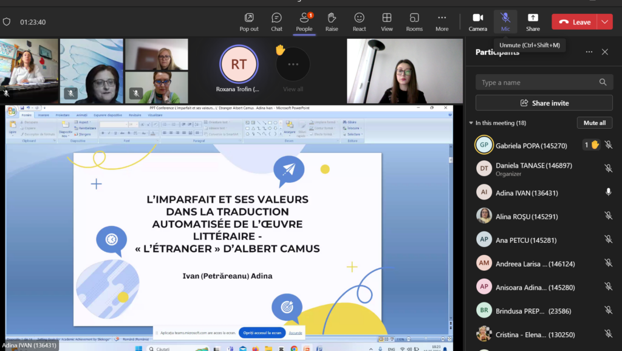This screenshot has height=351, width=622.
Task: Start screen sharing with Share
Action: (533, 22)
